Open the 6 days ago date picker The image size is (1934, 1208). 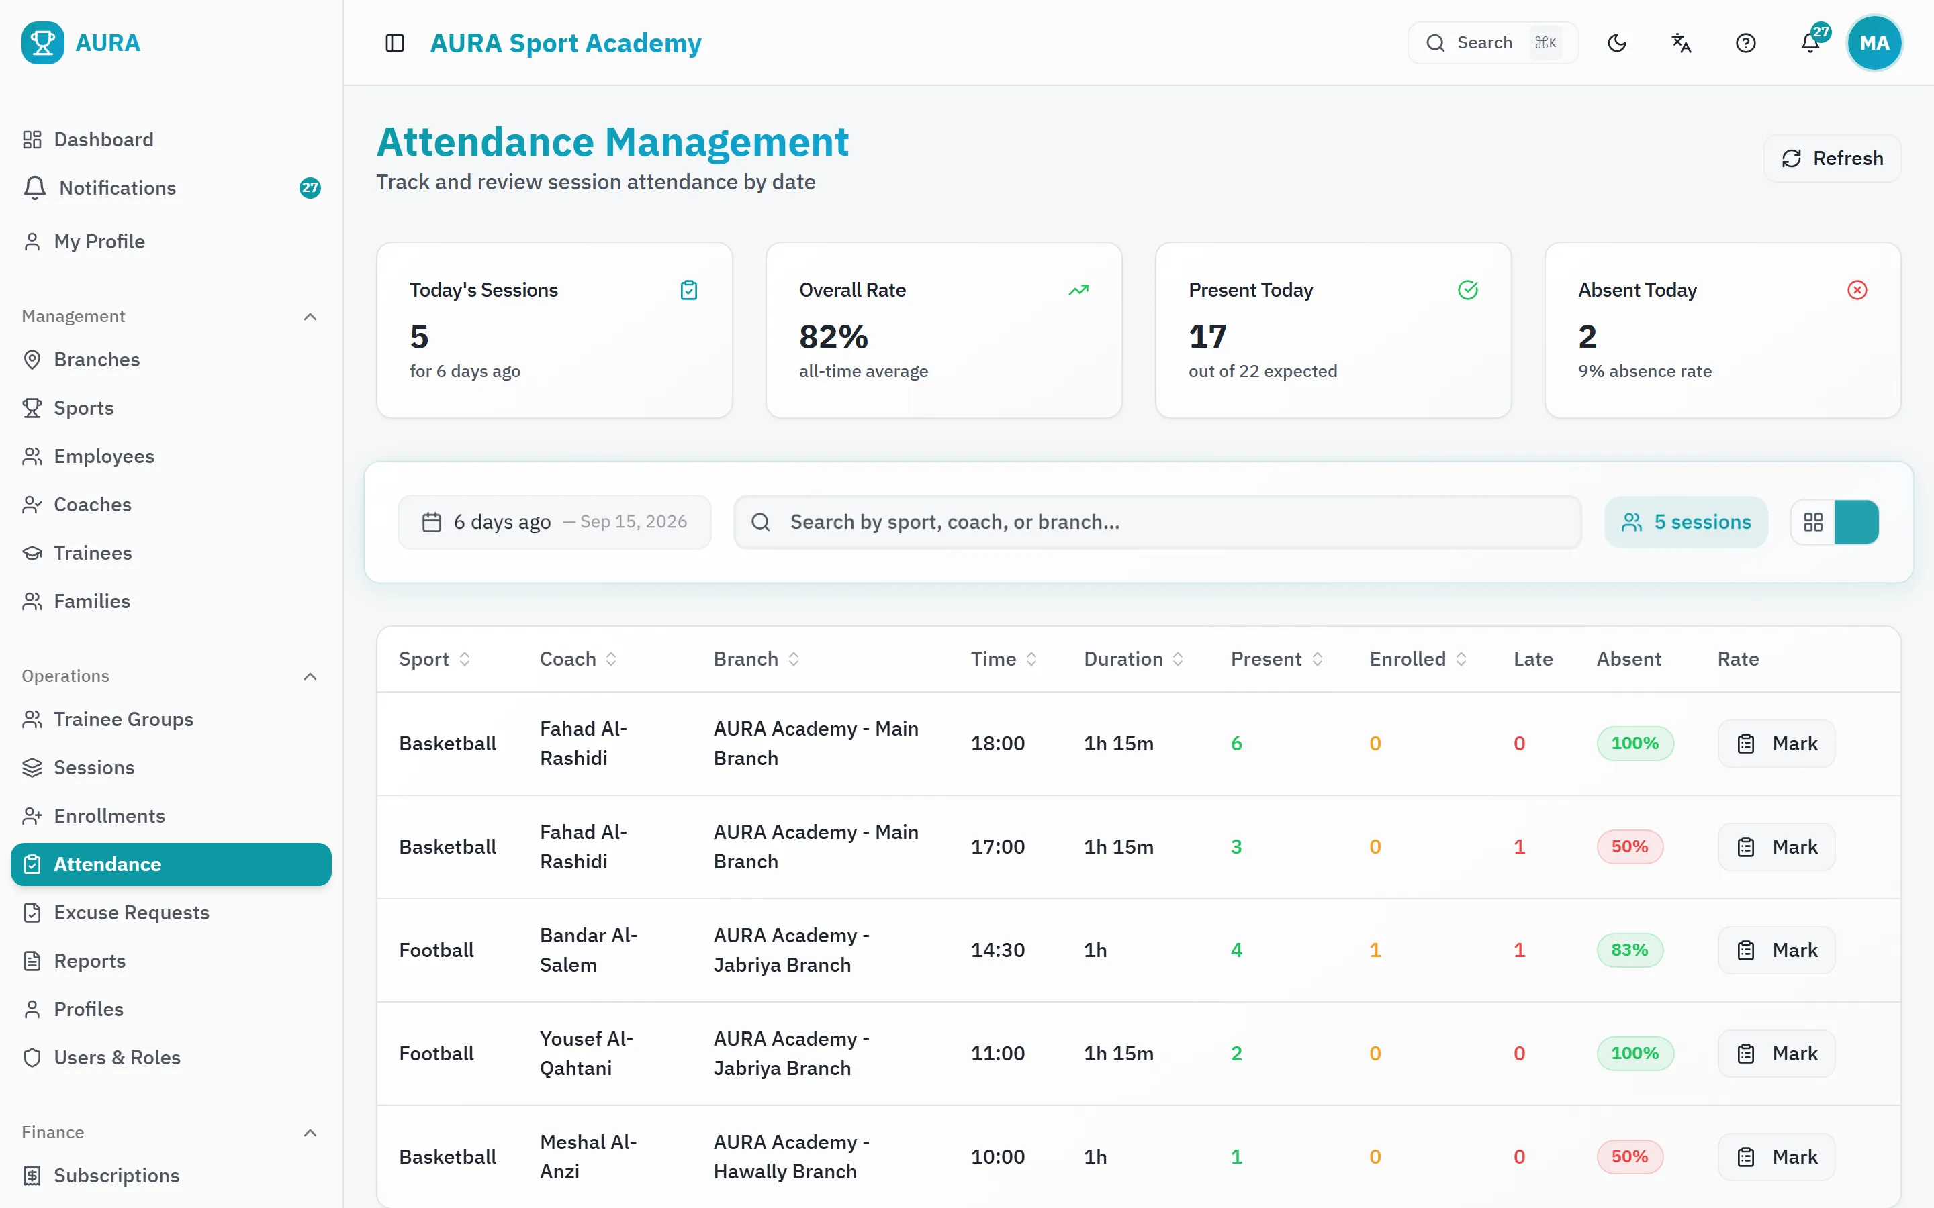click(x=555, y=521)
